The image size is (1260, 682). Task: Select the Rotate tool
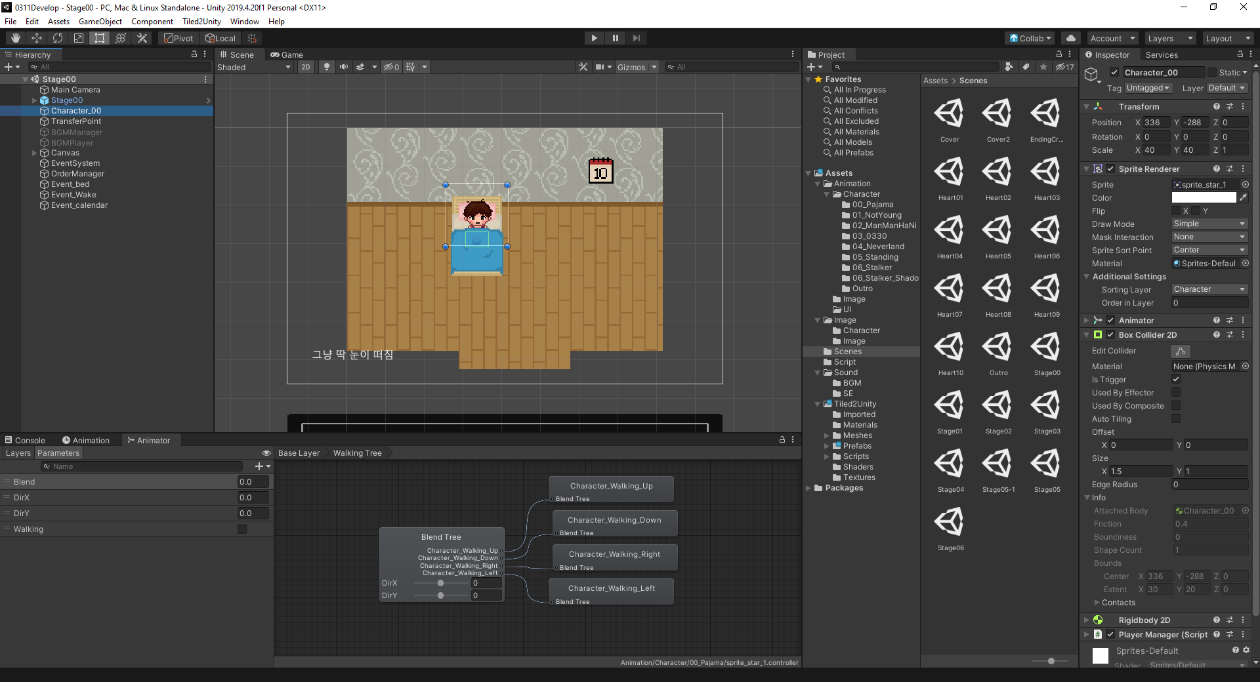click(x=58, y=38)
